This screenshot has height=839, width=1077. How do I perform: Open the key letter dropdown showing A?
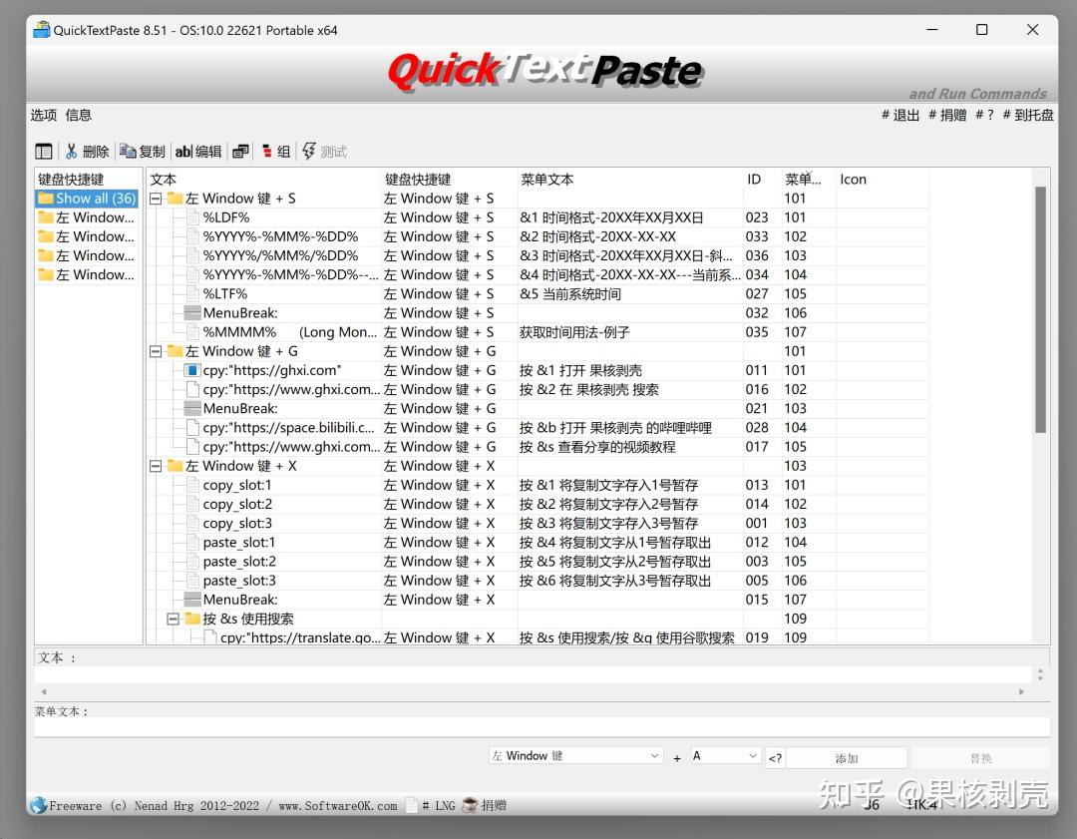(x=725, y=756)
